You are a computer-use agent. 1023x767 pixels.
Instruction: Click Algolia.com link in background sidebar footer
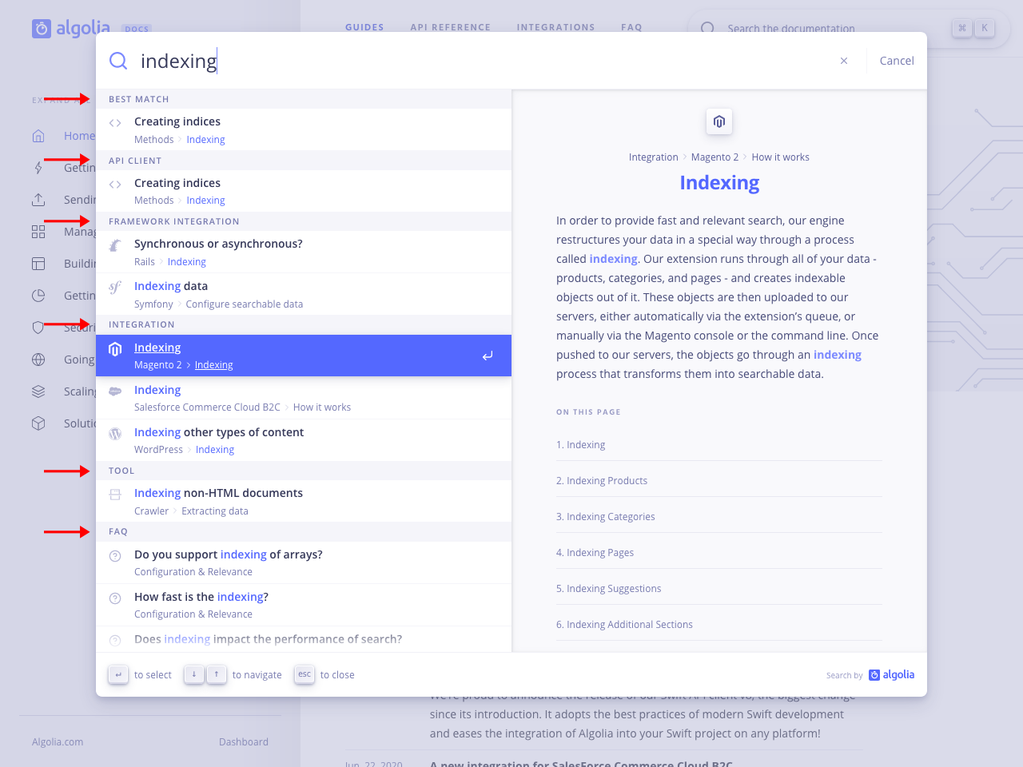click(x=58, y=742)
